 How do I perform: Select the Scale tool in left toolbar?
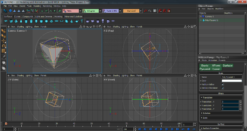tap(3, 51)
